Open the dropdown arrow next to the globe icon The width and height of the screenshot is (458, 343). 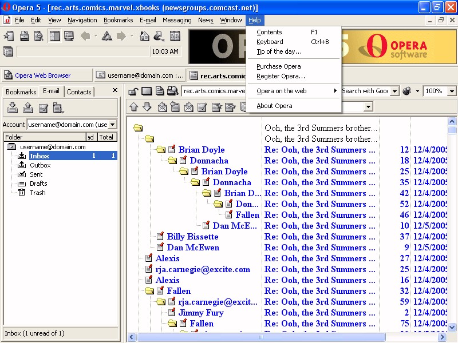417,91
